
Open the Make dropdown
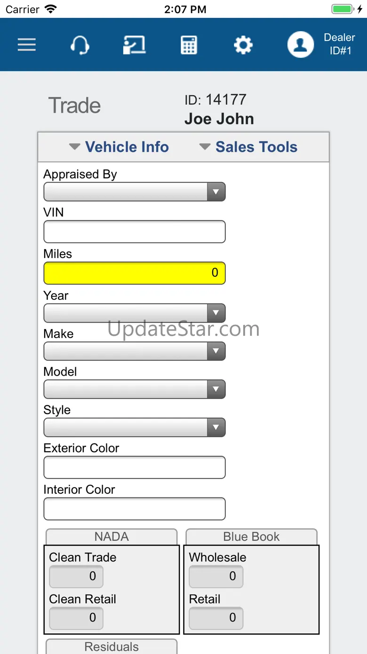pos(134,351)
